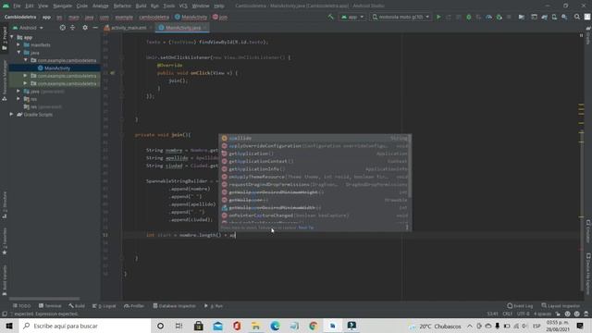Open the Edit menu
This screenshot has width=592, height=333.
pos(30,6)
